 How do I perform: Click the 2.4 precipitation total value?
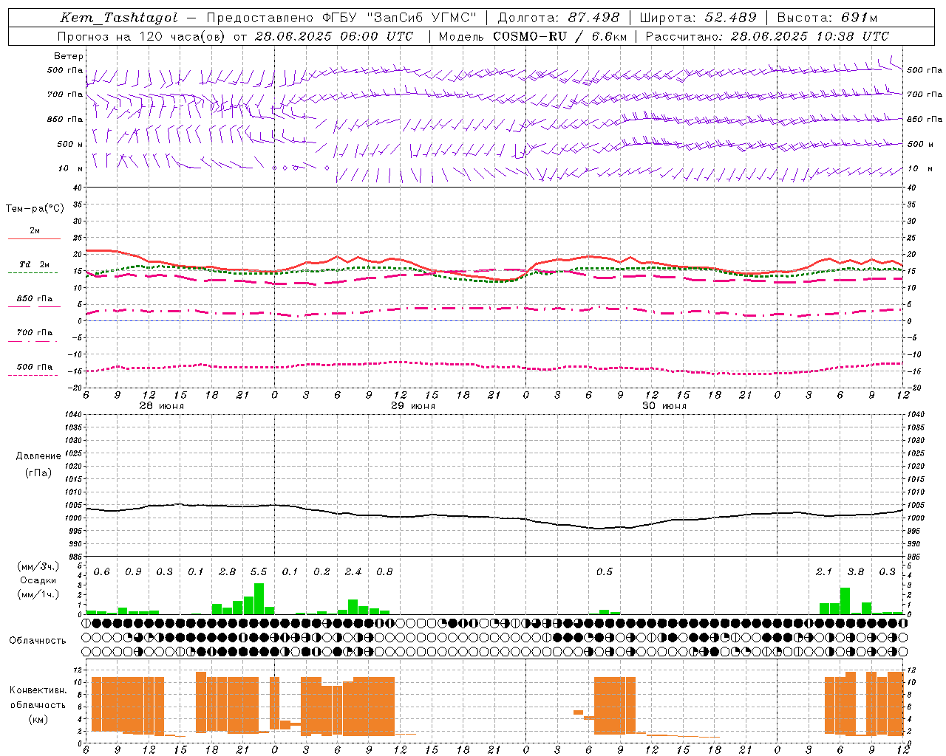[353, 572]
